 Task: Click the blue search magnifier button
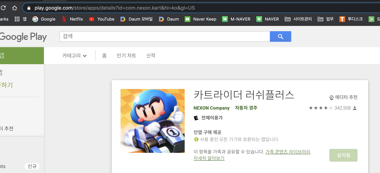[281, 36]
